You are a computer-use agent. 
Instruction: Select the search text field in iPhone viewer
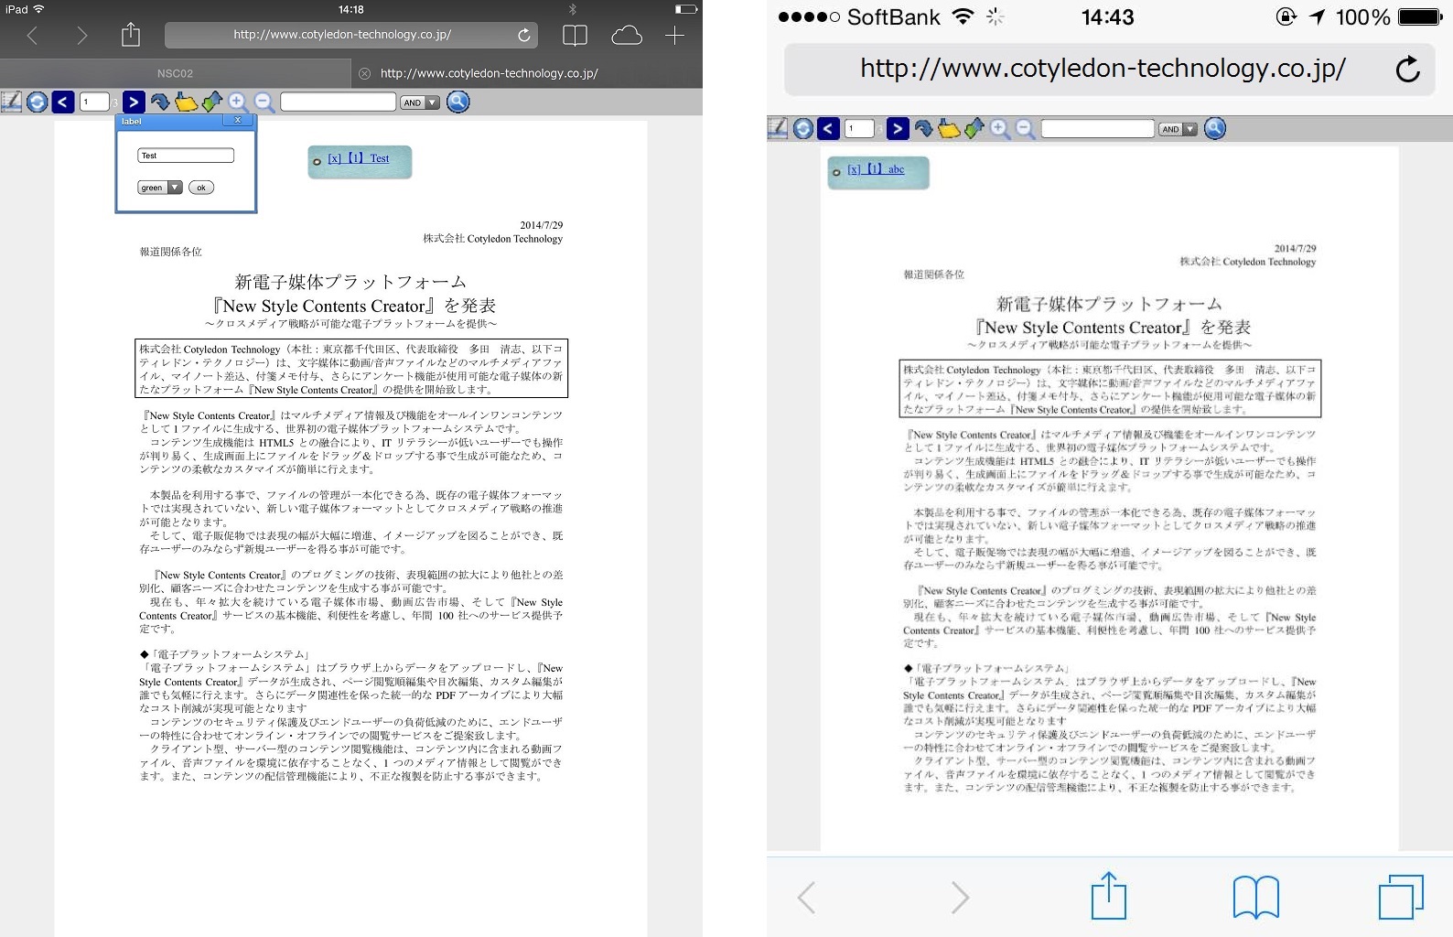(x=1098, y=129)
